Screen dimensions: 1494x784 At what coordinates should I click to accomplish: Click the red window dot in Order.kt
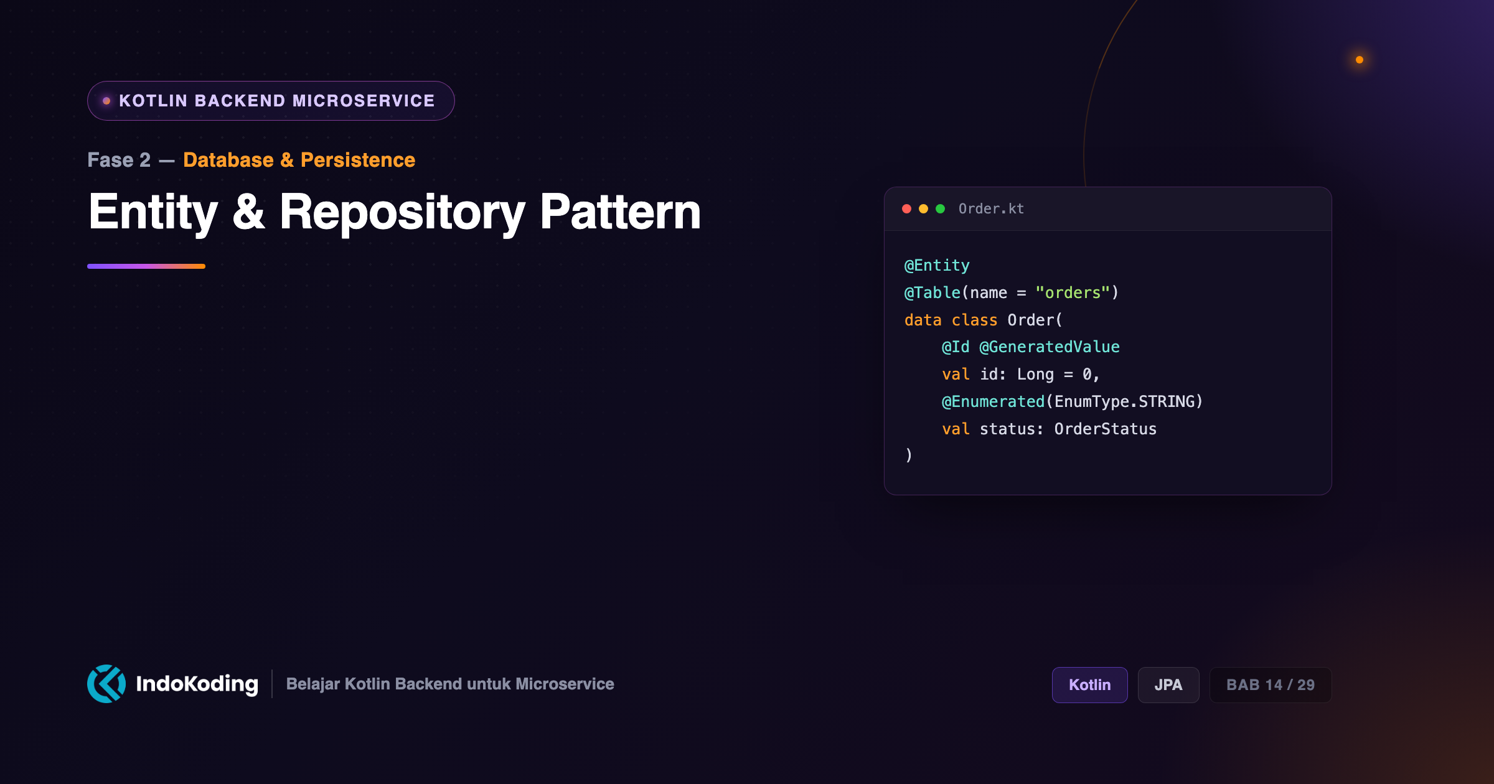point(907,209)
